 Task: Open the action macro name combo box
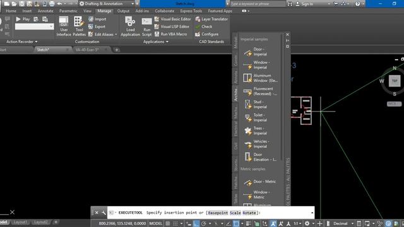pyautogui.click(x=35, y=26)
